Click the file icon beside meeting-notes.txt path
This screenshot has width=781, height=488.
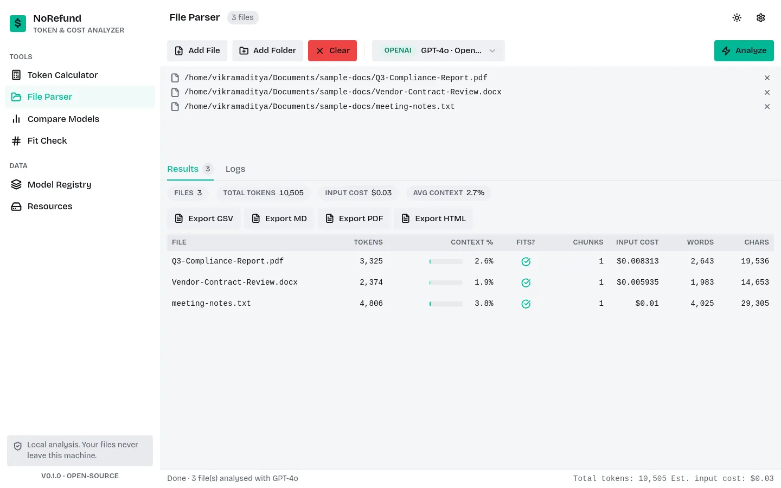point(175,107)
